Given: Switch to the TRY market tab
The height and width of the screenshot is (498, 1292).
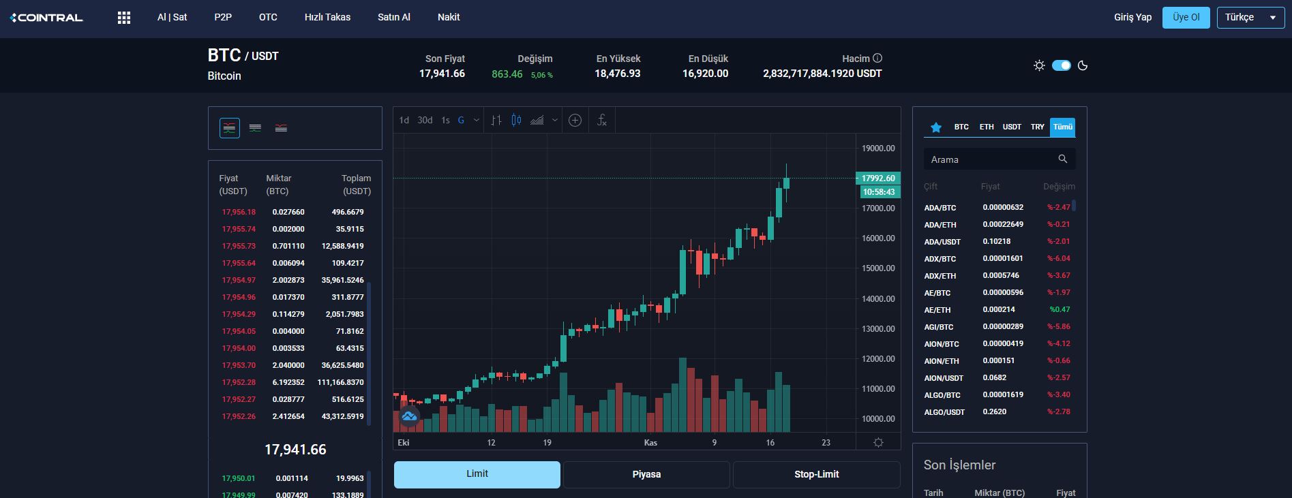Looking at the screenshot, I should tap(1037, 127).
